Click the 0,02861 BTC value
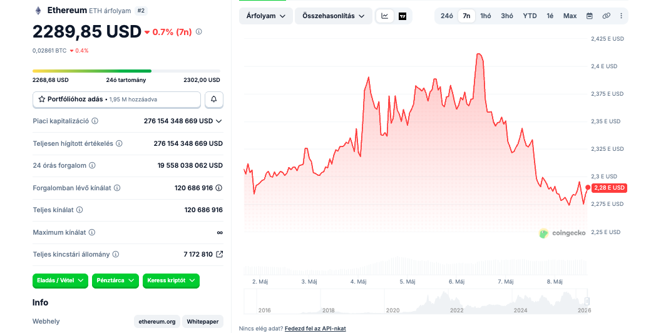The width and height of the screenshot is (656, 333). [49, 51]
